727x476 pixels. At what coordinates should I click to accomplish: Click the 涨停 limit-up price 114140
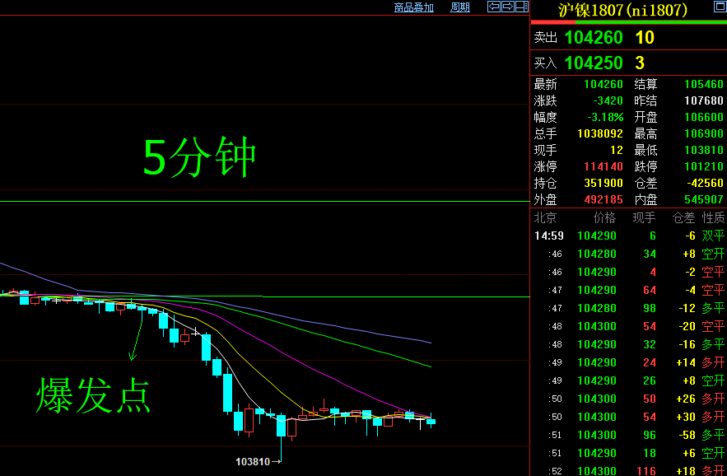click(604, 166)
